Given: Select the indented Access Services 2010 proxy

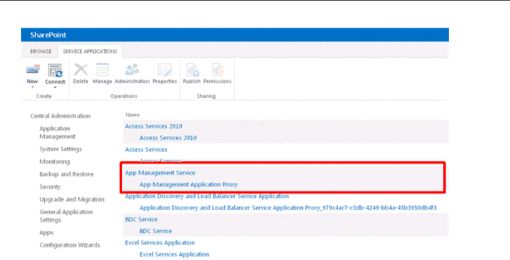Looking at the screenshot, I should (x=168, y=138).
